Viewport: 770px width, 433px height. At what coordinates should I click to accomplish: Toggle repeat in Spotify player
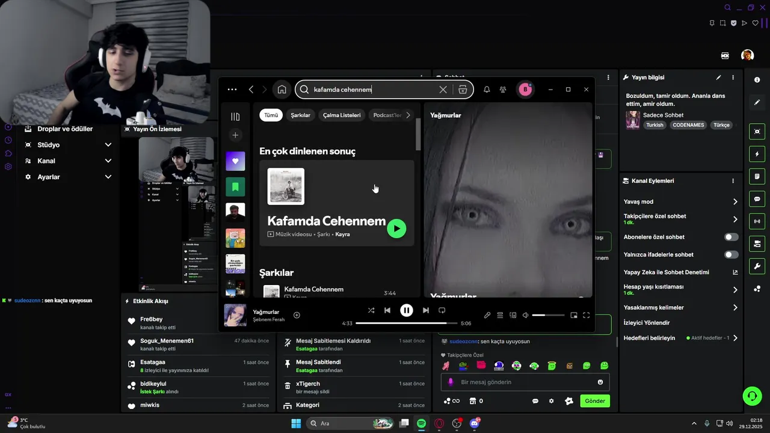(x=442, y=310)
